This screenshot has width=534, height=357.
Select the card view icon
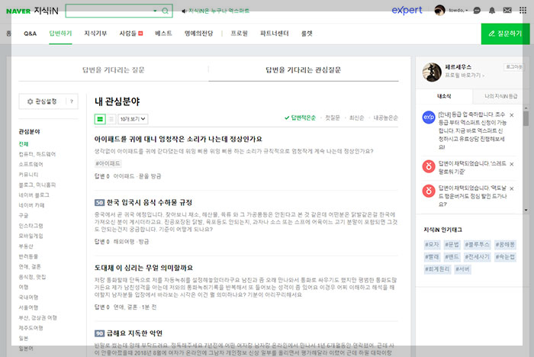(100, 119)
